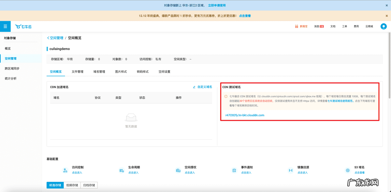Check the 消息 notifications showing 19 unread
The width and height of the screenshot is (391, 192).
pyautogui.click(x=318, y=26)
